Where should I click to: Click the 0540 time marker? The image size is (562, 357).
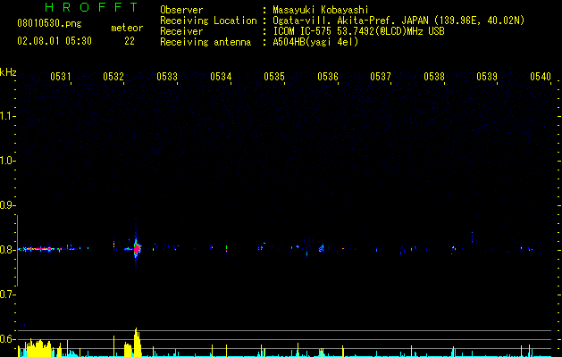click(x=541, y=77)
